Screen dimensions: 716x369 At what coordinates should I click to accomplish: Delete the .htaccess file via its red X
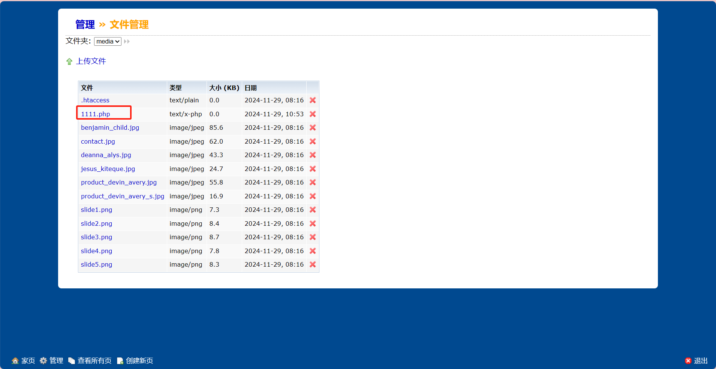313,100
